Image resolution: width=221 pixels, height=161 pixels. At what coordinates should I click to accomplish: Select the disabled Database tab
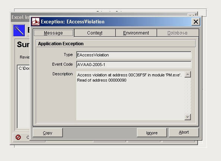[177, 33]
